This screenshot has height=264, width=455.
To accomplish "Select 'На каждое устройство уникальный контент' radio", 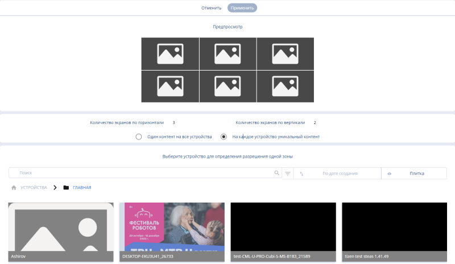I will coord(224,137).
